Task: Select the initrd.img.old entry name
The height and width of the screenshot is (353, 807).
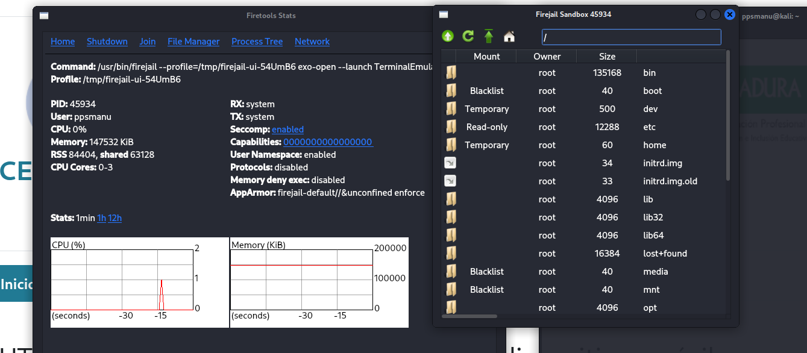Action: (x=670, y=181)
